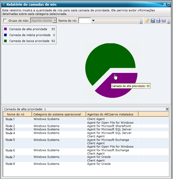
Task: Click the panel grip icon beside title
Action: tap(4, 4)
